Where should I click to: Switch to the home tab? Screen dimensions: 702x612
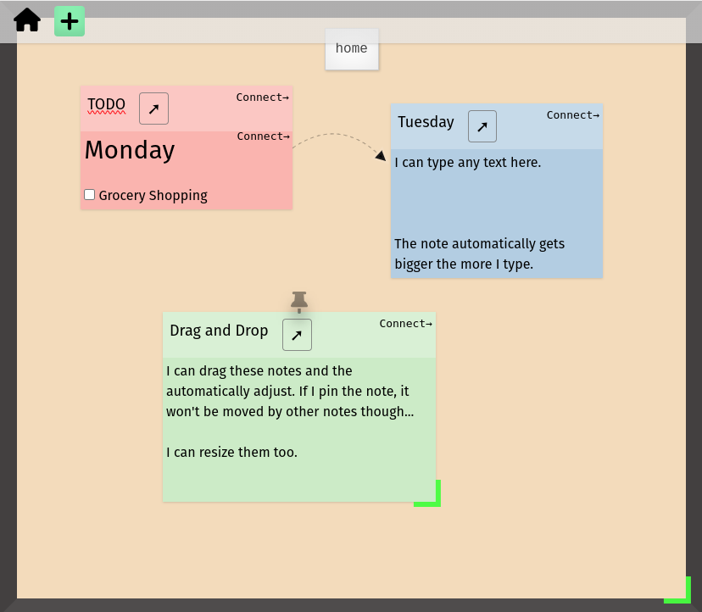pyautogui.click(x=351, y=48)
